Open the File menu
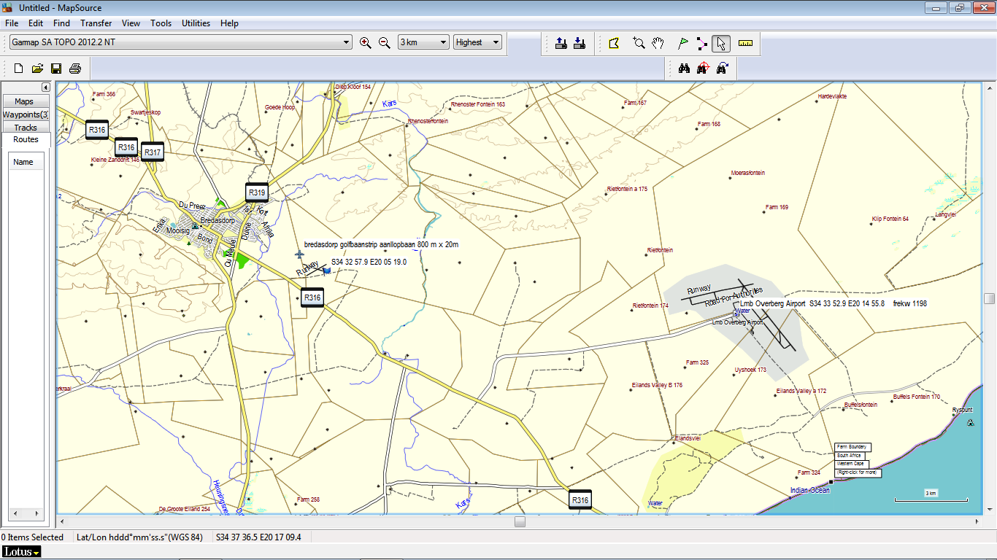The width and height of the screenshot is (997, 560). [12, 23]
